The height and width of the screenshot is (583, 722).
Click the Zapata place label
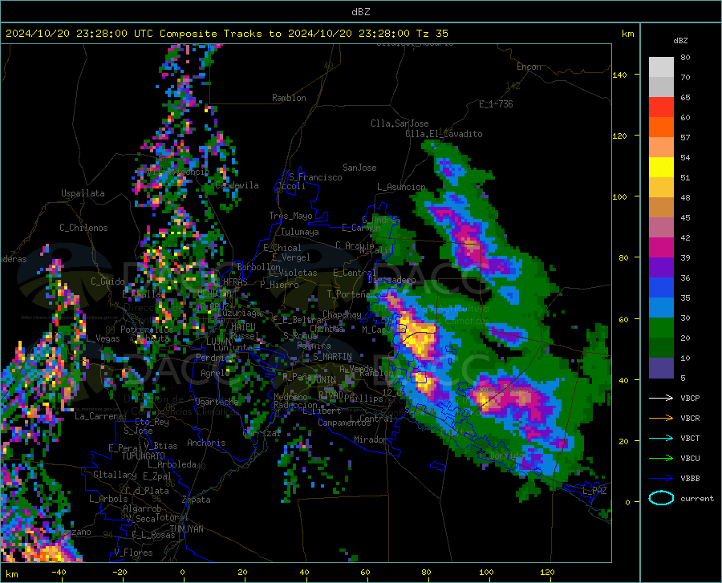point(196,500)
